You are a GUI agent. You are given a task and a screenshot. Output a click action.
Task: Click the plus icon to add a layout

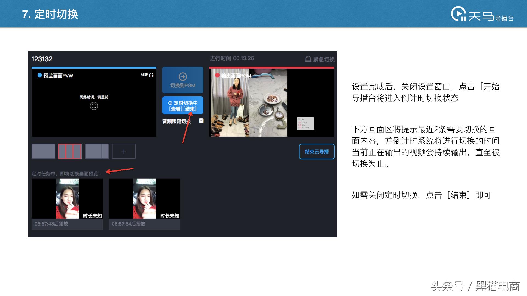(x=124, y=151)
